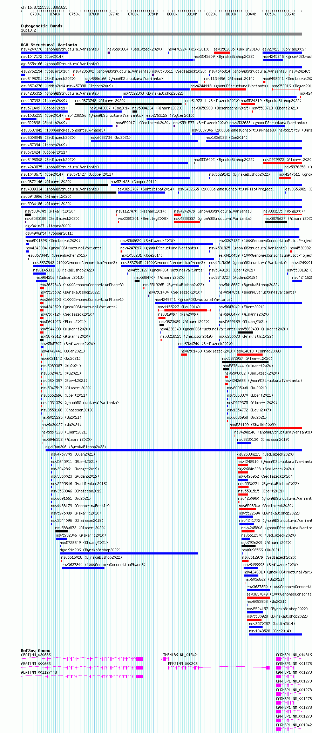Click nsv5943996 (Almarri2020) label
The image size is (312, 733).
(x=46, y=196)
